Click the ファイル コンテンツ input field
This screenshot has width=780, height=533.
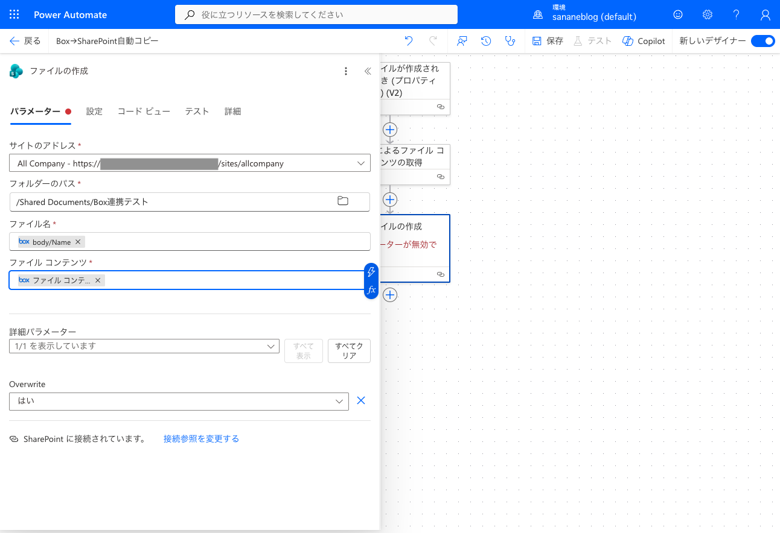[187, 280]
